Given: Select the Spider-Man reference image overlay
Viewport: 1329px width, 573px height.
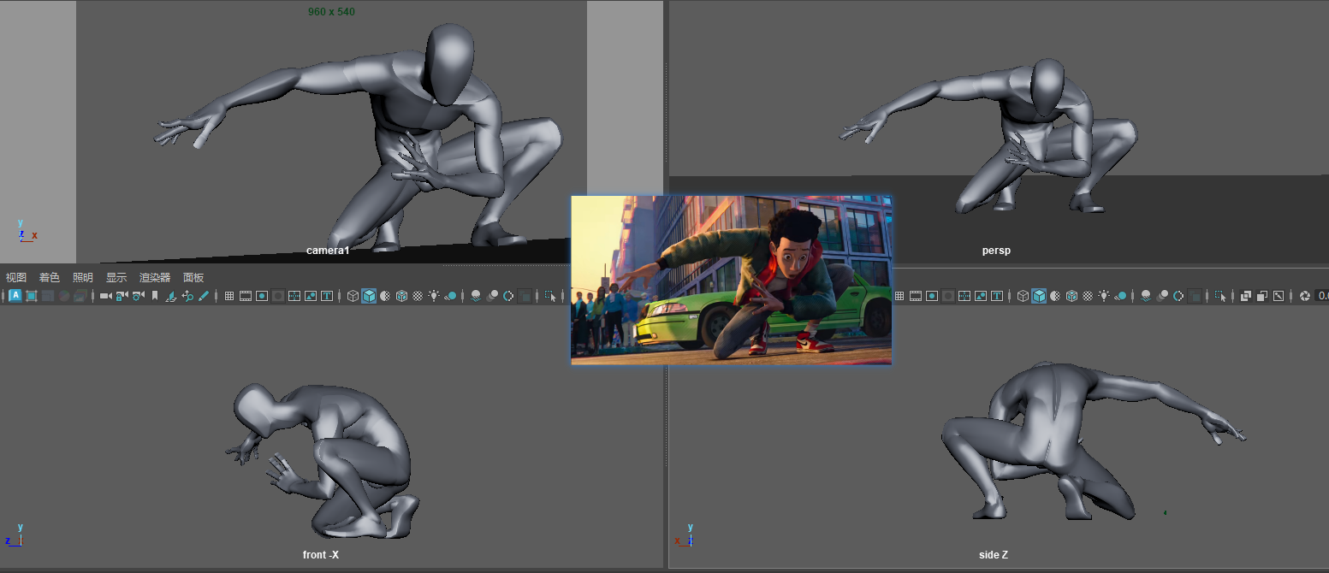Looking at the screenshot, I should 732,280.
